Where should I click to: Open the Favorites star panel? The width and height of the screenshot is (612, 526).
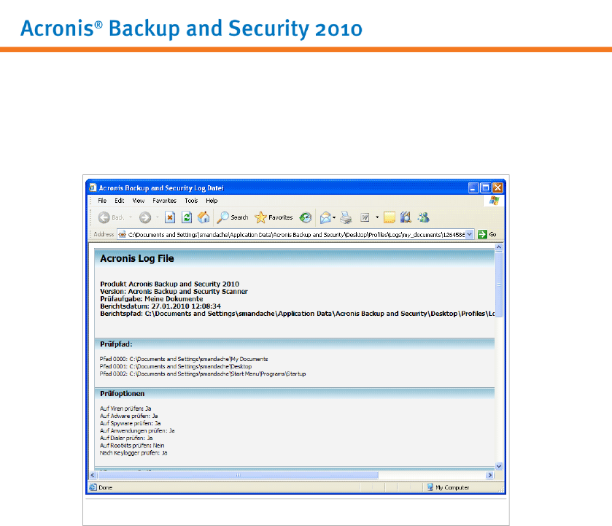[x=273, y=217]
